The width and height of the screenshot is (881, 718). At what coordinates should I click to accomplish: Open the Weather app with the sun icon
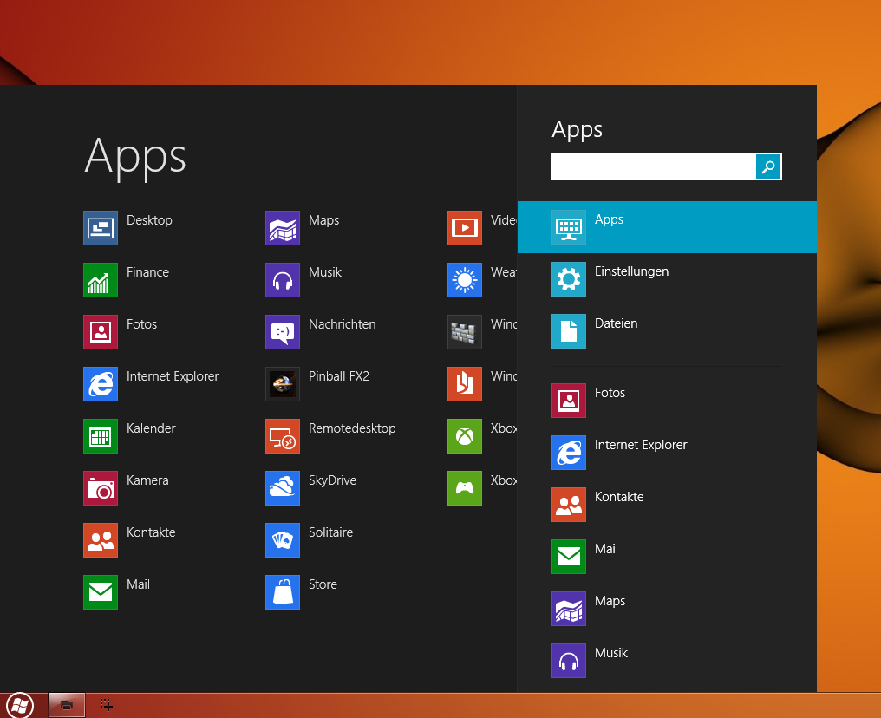coord(464,280)
